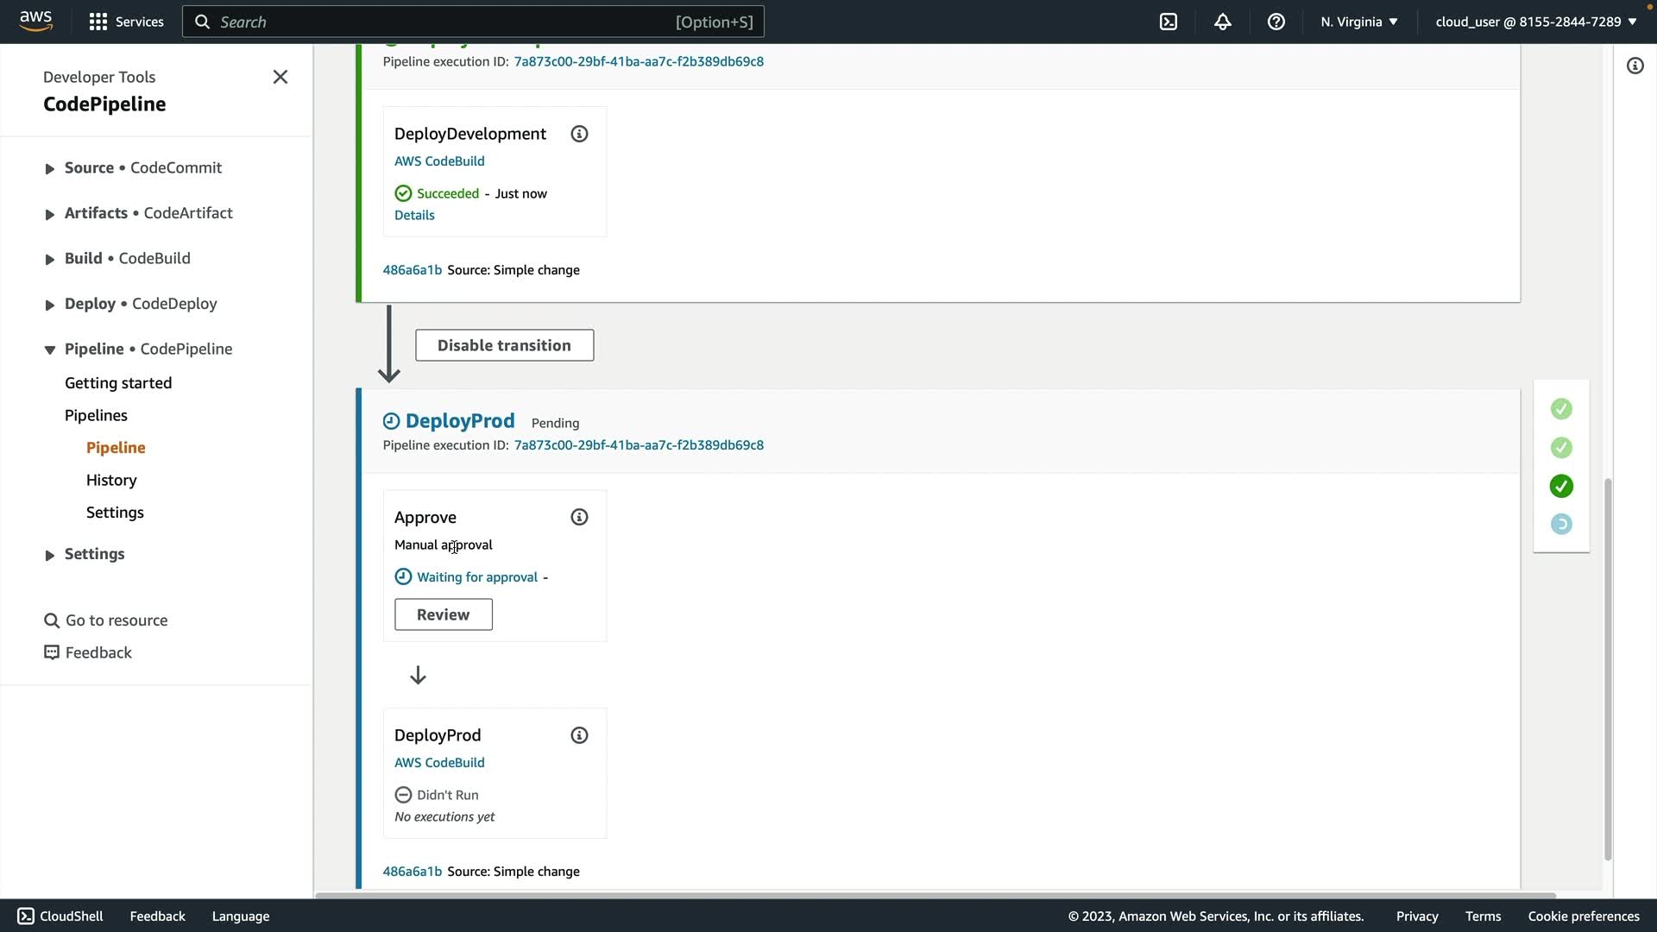The image size is (1657, 932).
Task: Open the CloudShell icon in top bar
Action: [1169, 22]
